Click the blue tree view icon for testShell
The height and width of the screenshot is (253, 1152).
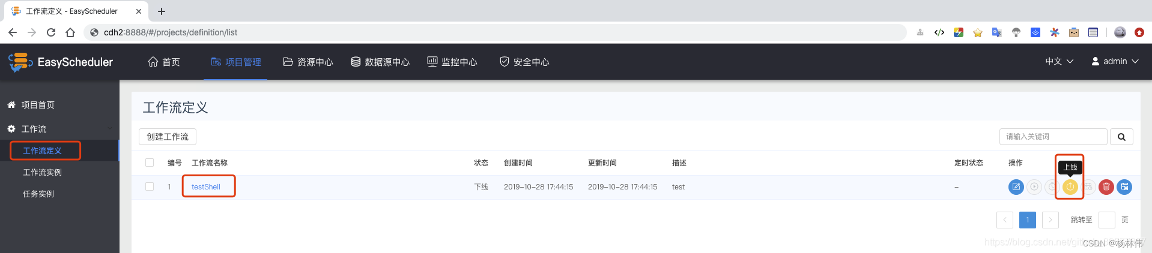pyautogui.click(x=1124, y=187)
